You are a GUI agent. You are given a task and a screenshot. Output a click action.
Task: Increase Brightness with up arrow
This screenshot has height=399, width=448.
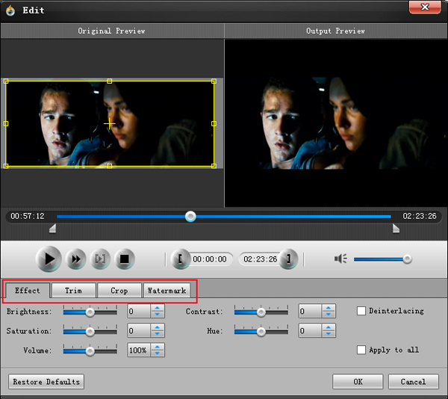click(x=158, y=308)
